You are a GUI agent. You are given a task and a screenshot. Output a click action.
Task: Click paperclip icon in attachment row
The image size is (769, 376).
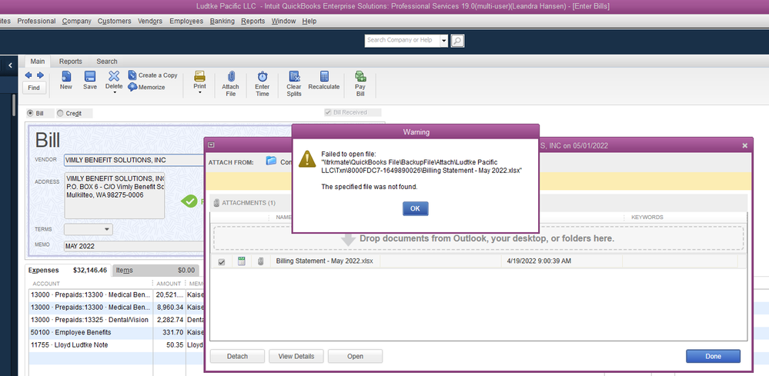[260, 261]
